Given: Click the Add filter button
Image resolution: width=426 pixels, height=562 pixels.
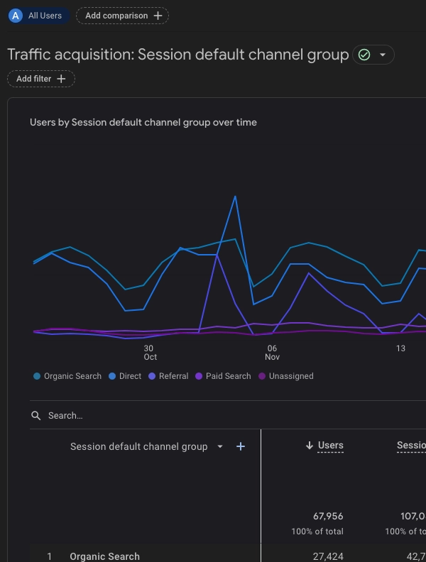Looking at the screenshot, I should click(x=41, y=79).
